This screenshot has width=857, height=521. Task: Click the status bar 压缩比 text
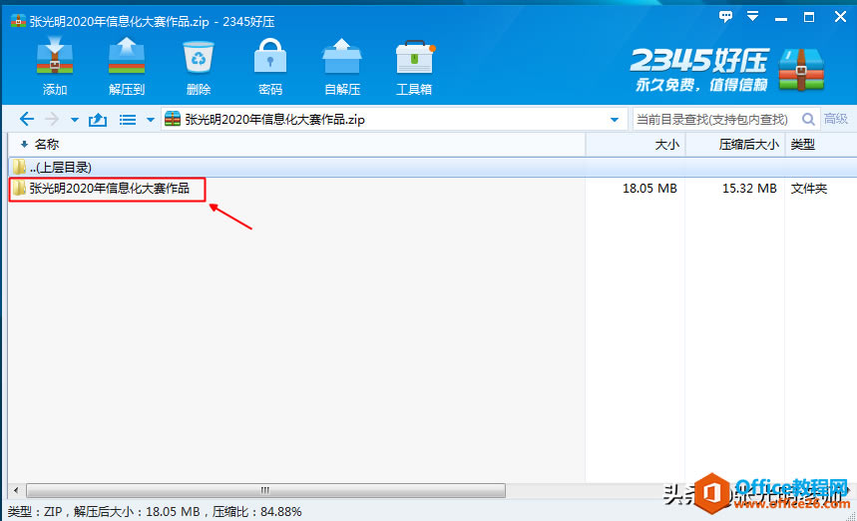[256, 512]
